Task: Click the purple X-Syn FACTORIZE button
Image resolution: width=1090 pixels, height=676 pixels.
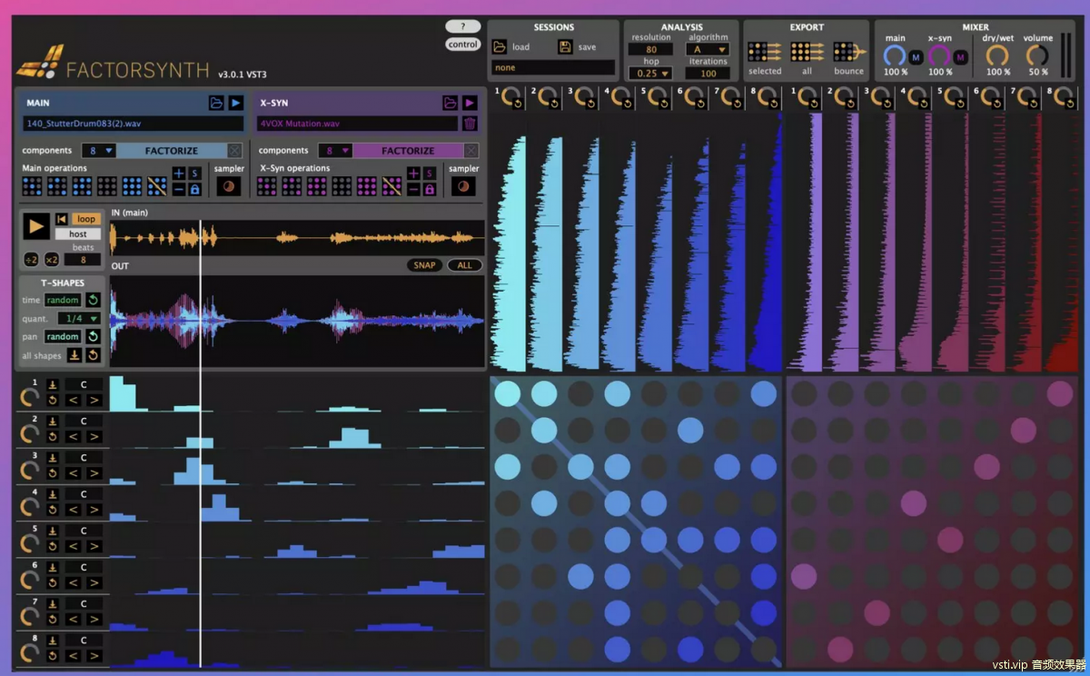Action: tap(408, 151)
